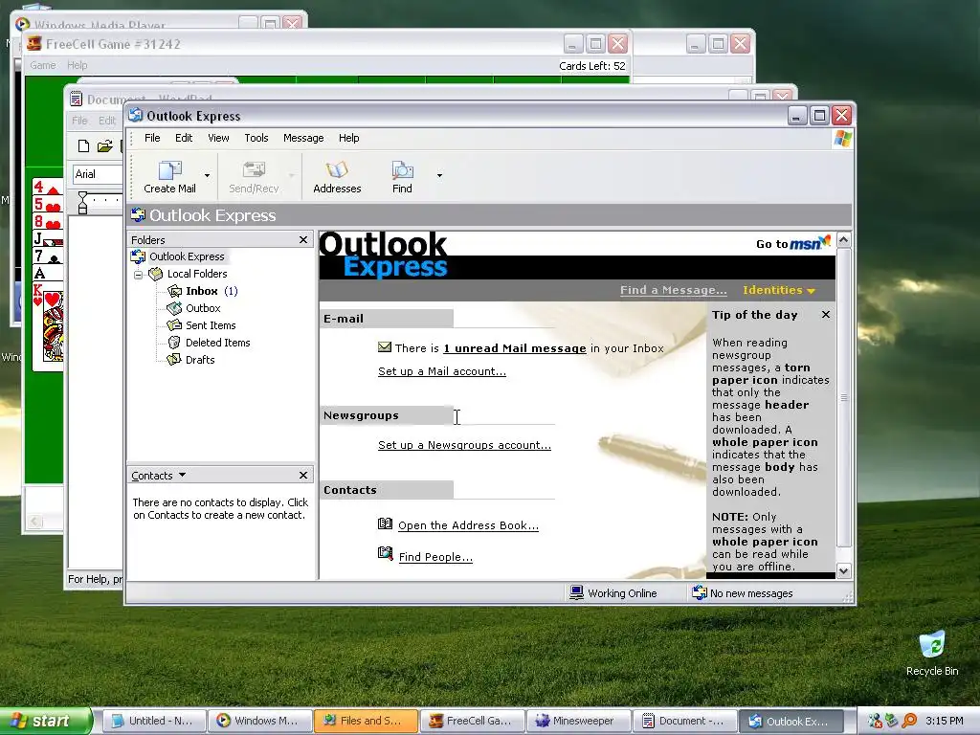This screenshot has height=735, width=980.
Task: Collapse the Local Folders tree node
Action: 139,275
